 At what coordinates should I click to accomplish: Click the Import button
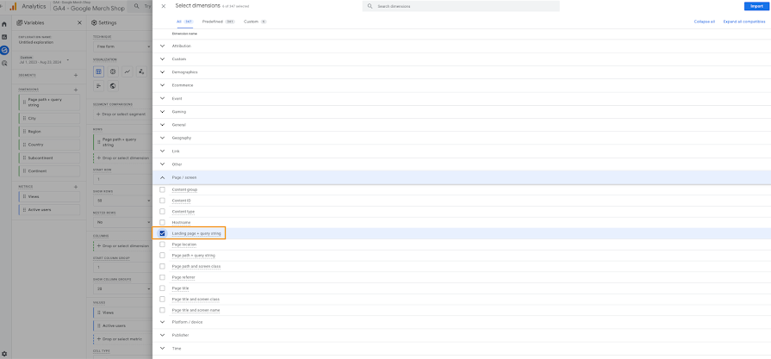pyautogui.click(x=756, y=6)
